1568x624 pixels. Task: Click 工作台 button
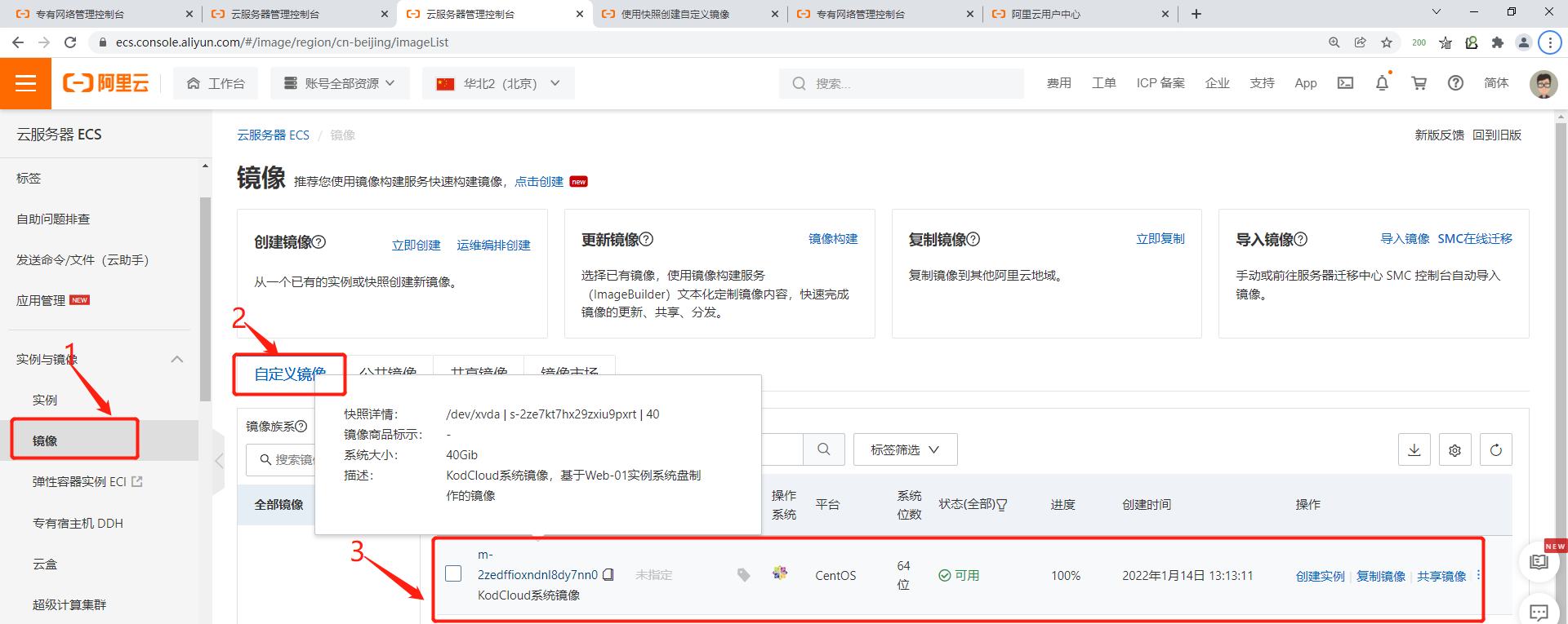[216, 83]
